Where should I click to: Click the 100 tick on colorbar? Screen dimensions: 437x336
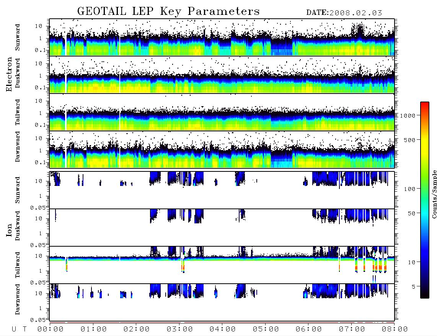pos(409,189)
